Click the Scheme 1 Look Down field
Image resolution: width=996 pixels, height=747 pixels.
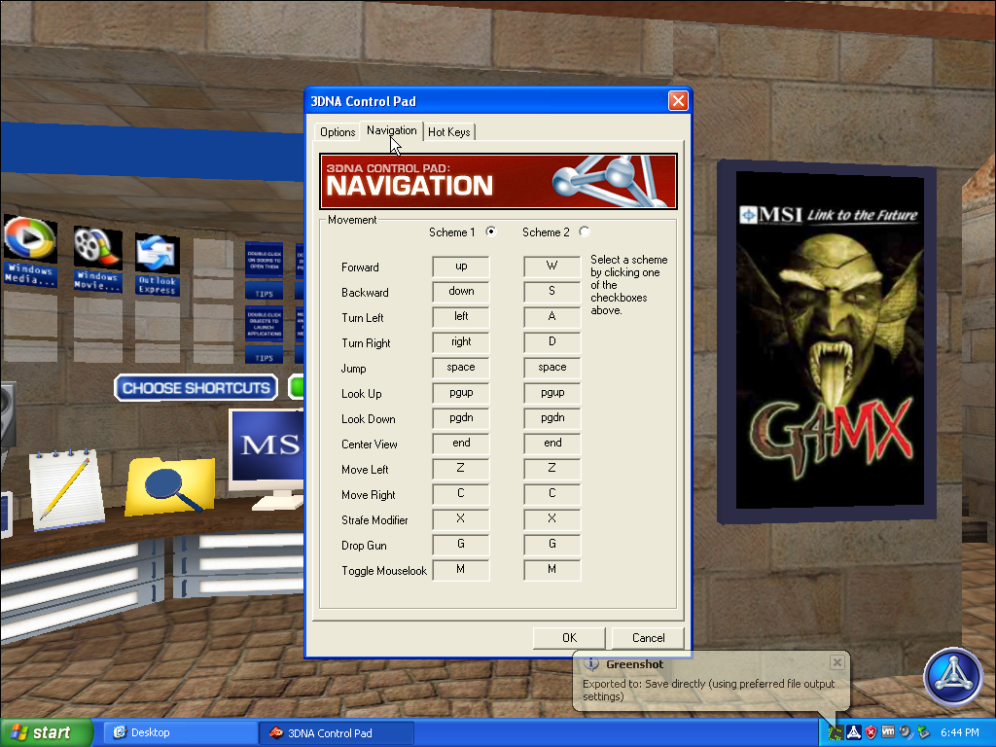461,418
